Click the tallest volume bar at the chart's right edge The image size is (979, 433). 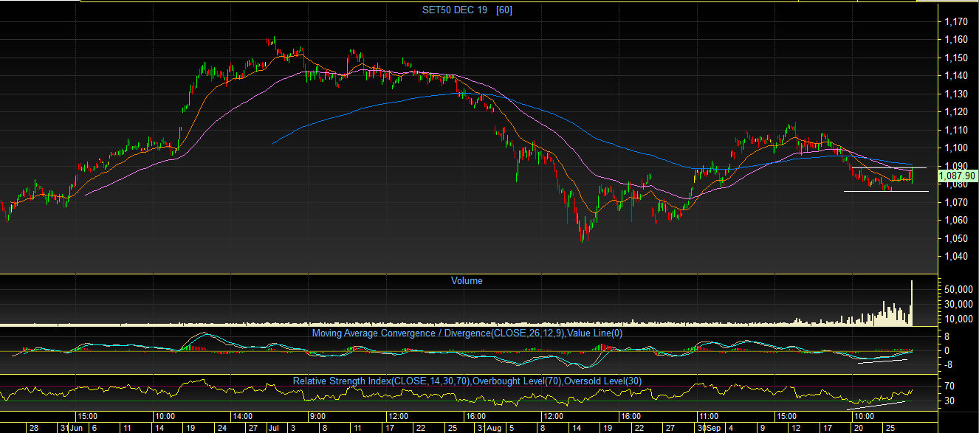(x=913, y=303)
